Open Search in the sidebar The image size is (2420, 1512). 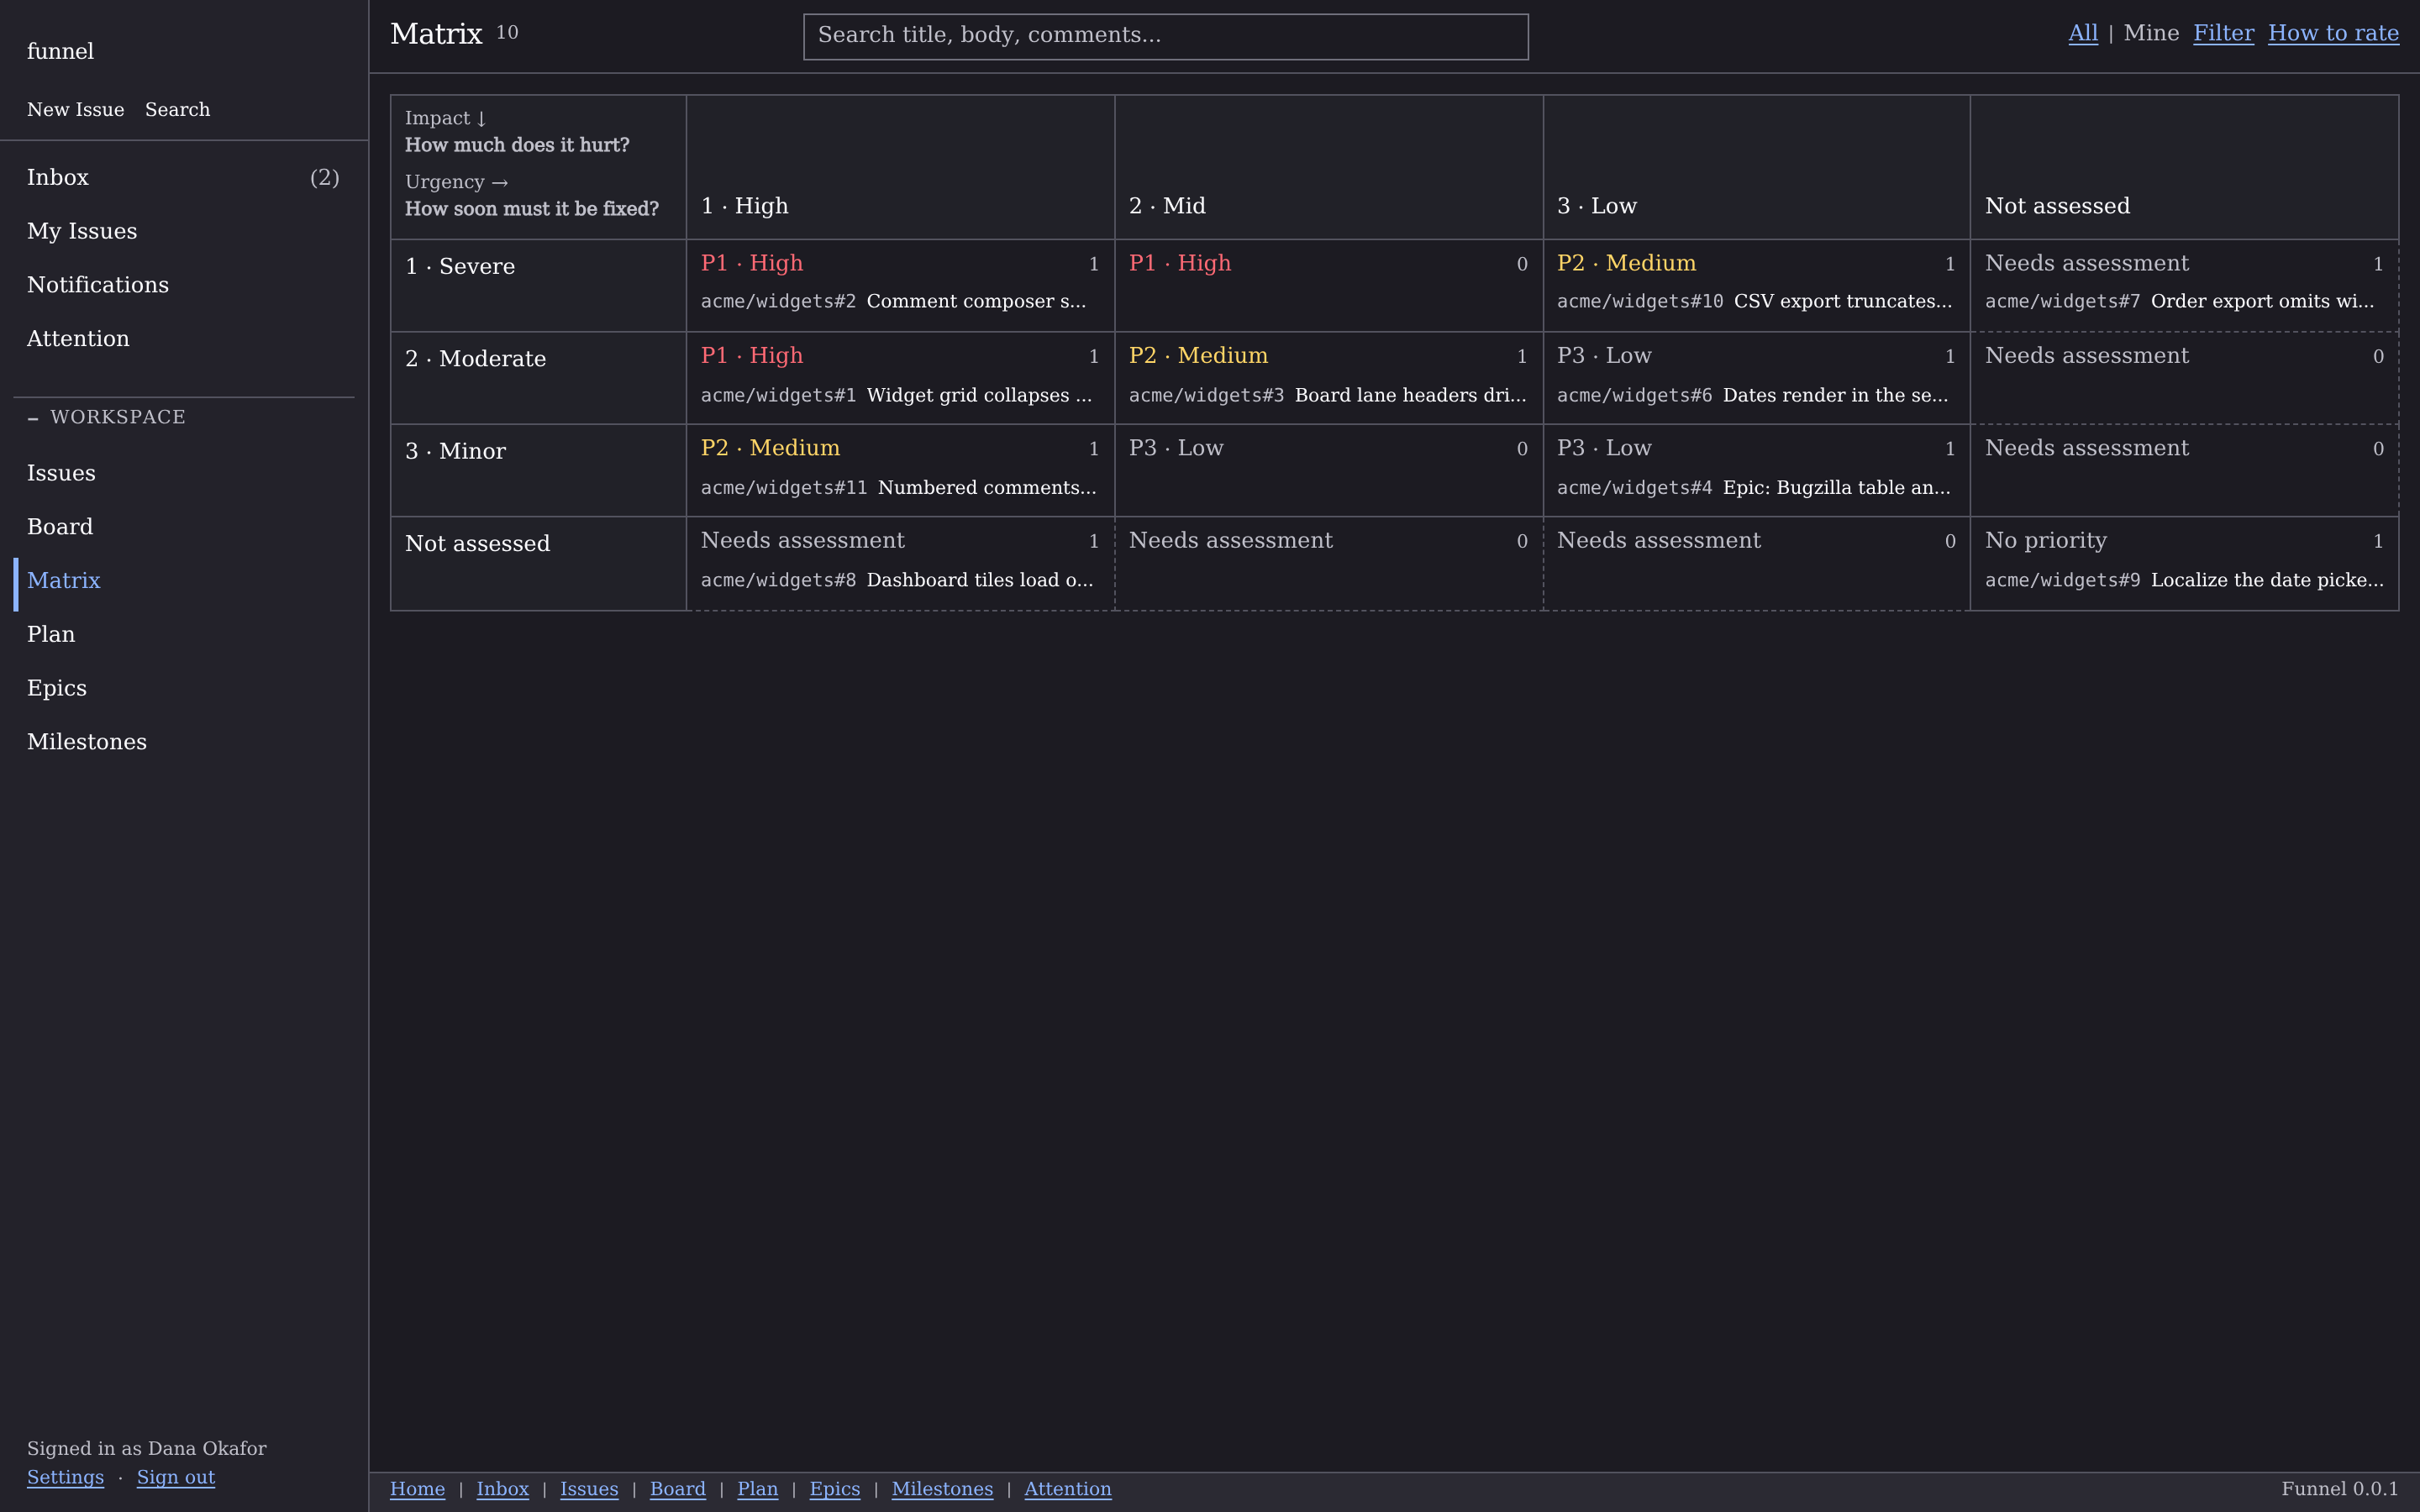click(177, 109)
